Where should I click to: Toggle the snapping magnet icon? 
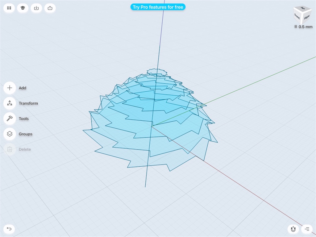(x=293, y=229)
